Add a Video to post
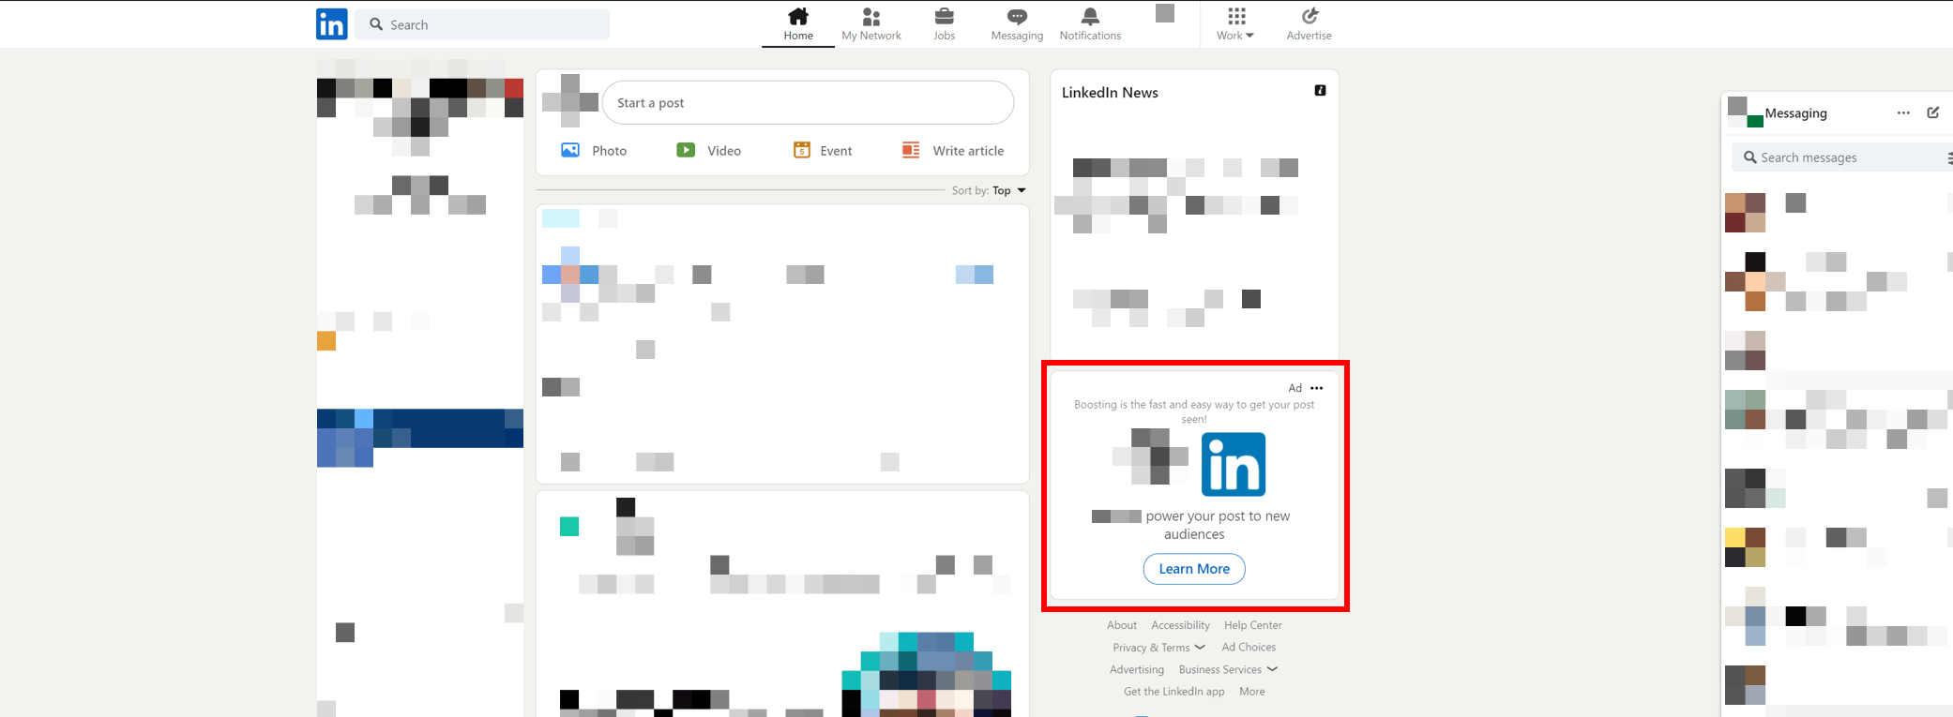This screenshot has height=717, width=1953. (709, 151)
